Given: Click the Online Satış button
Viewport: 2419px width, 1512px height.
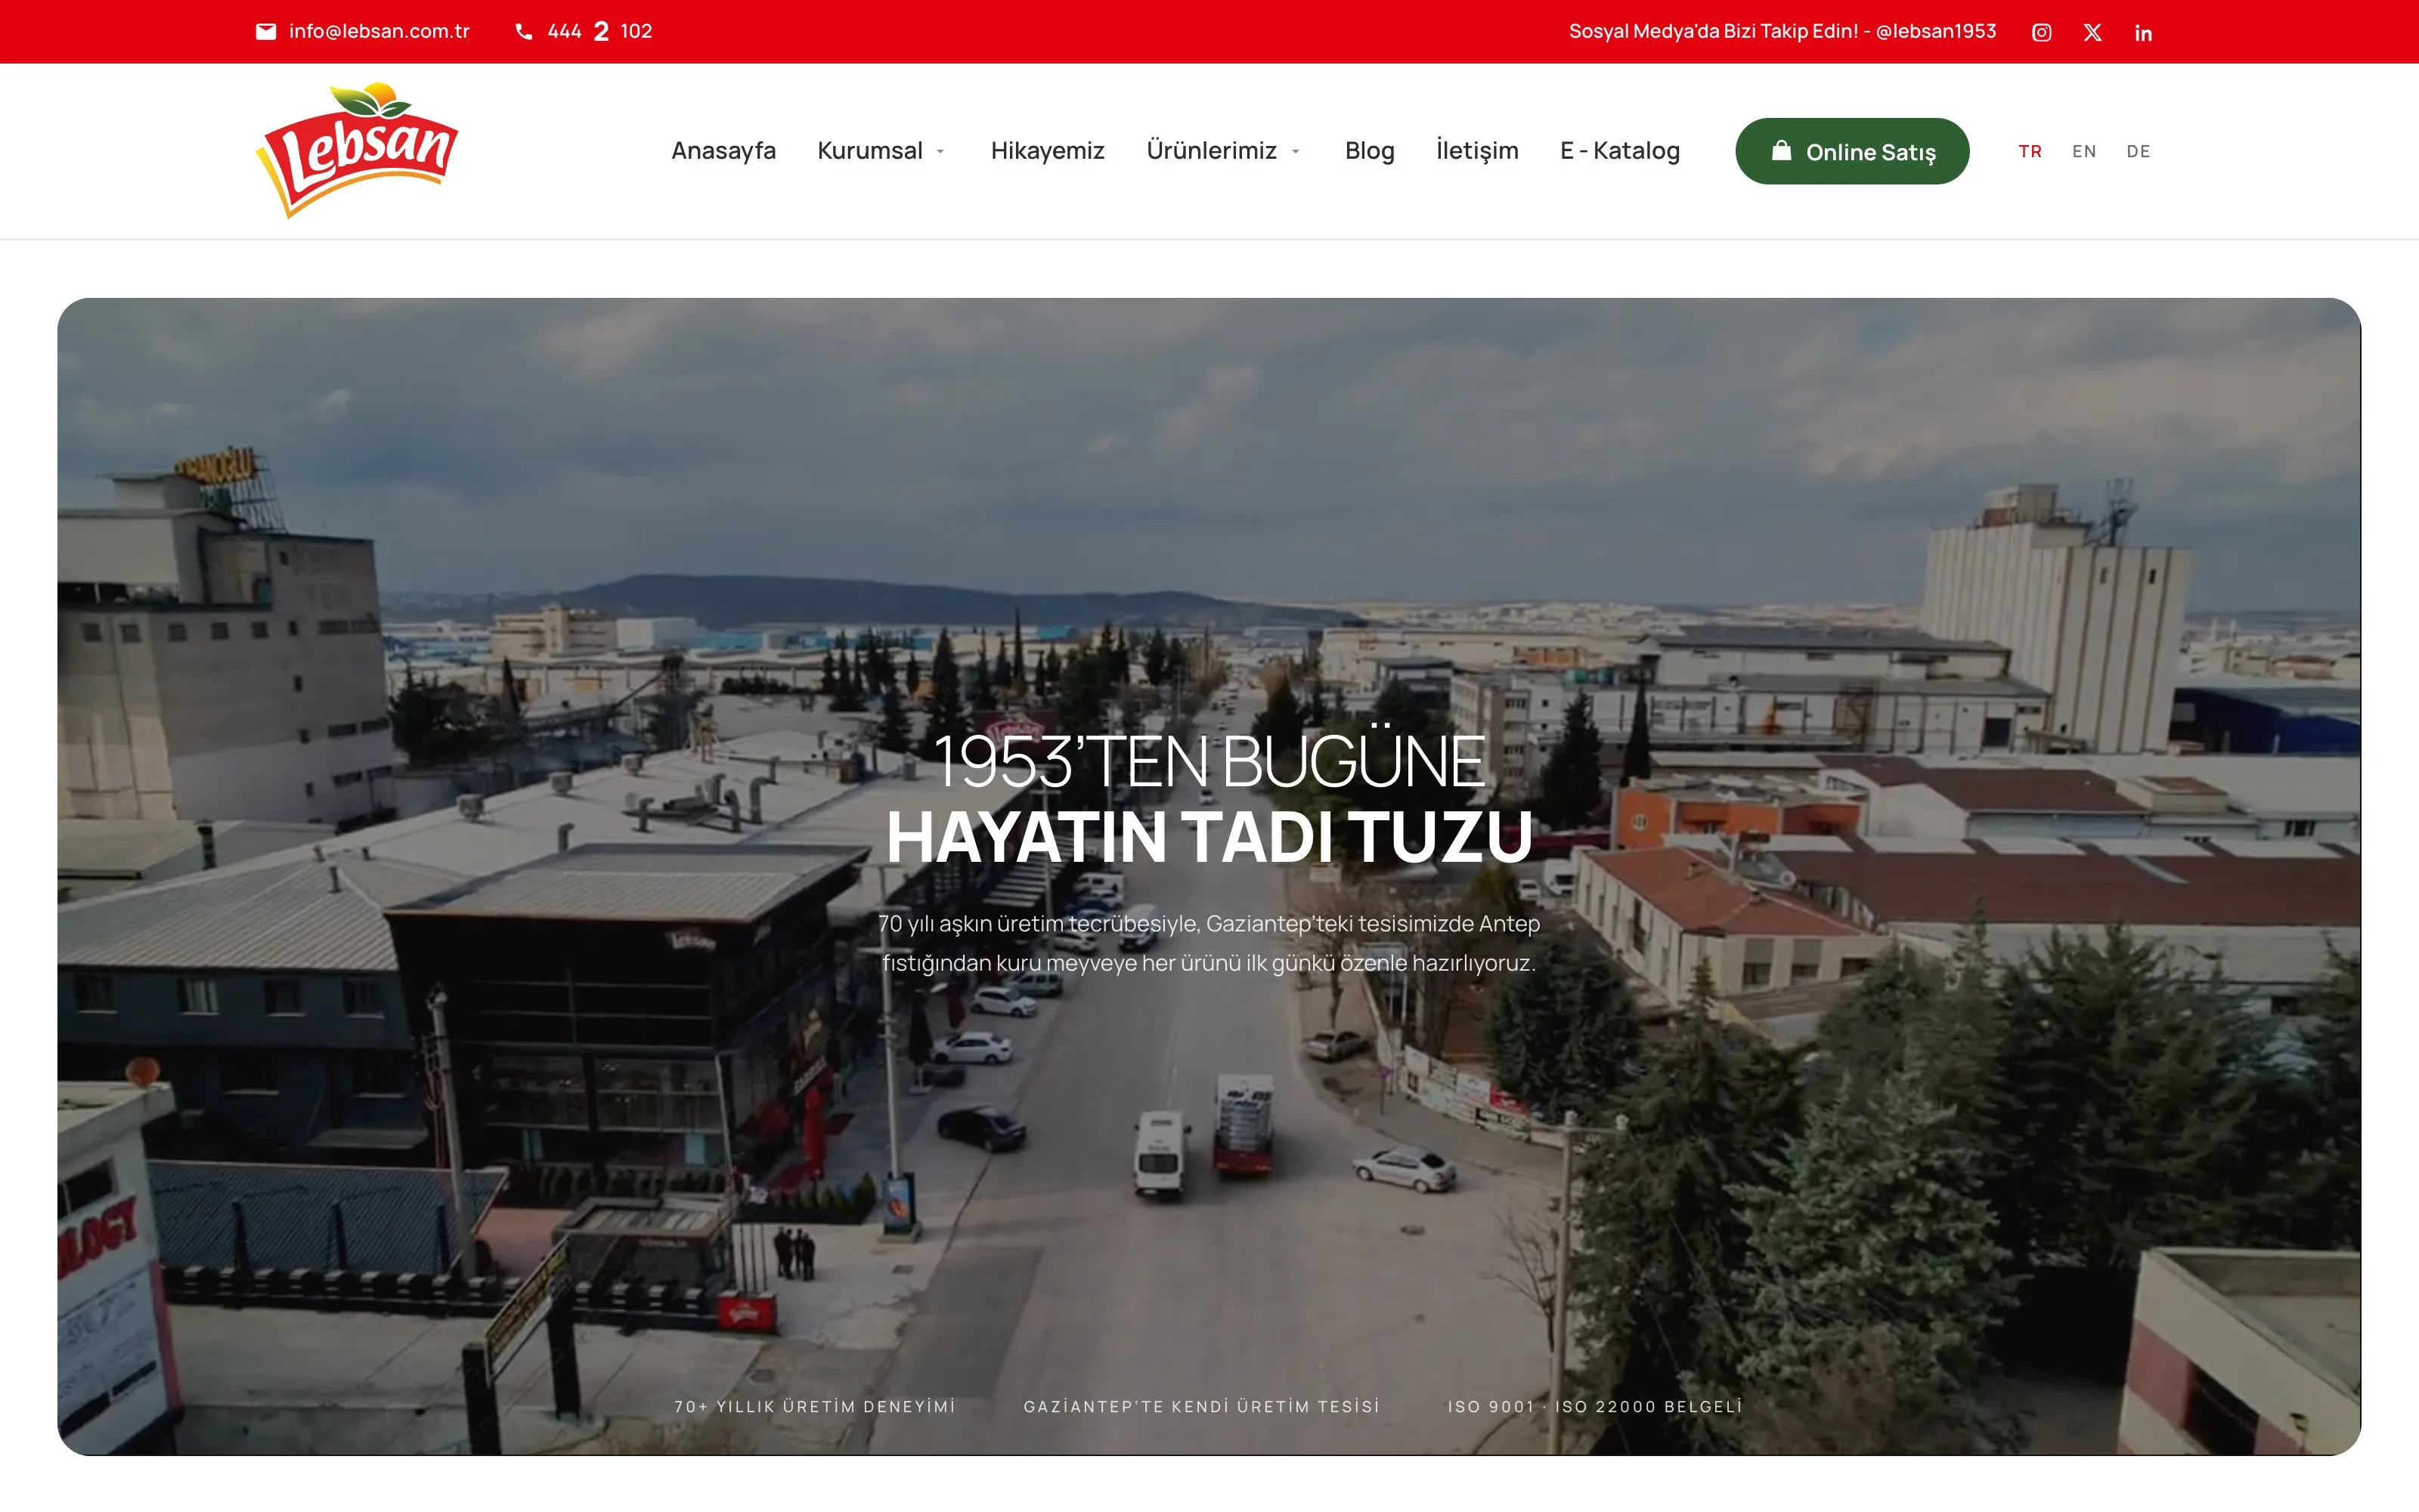Looking at the screenshot, I should [x=1852, y=151].
